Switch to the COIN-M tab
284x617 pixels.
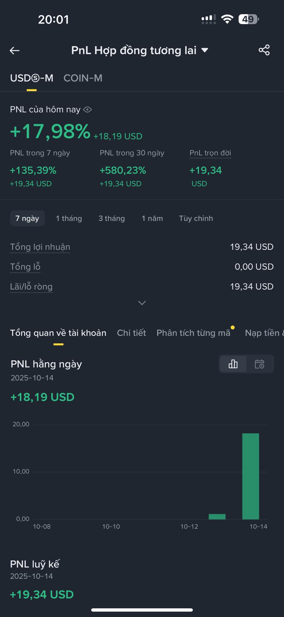tap(83, 78)
